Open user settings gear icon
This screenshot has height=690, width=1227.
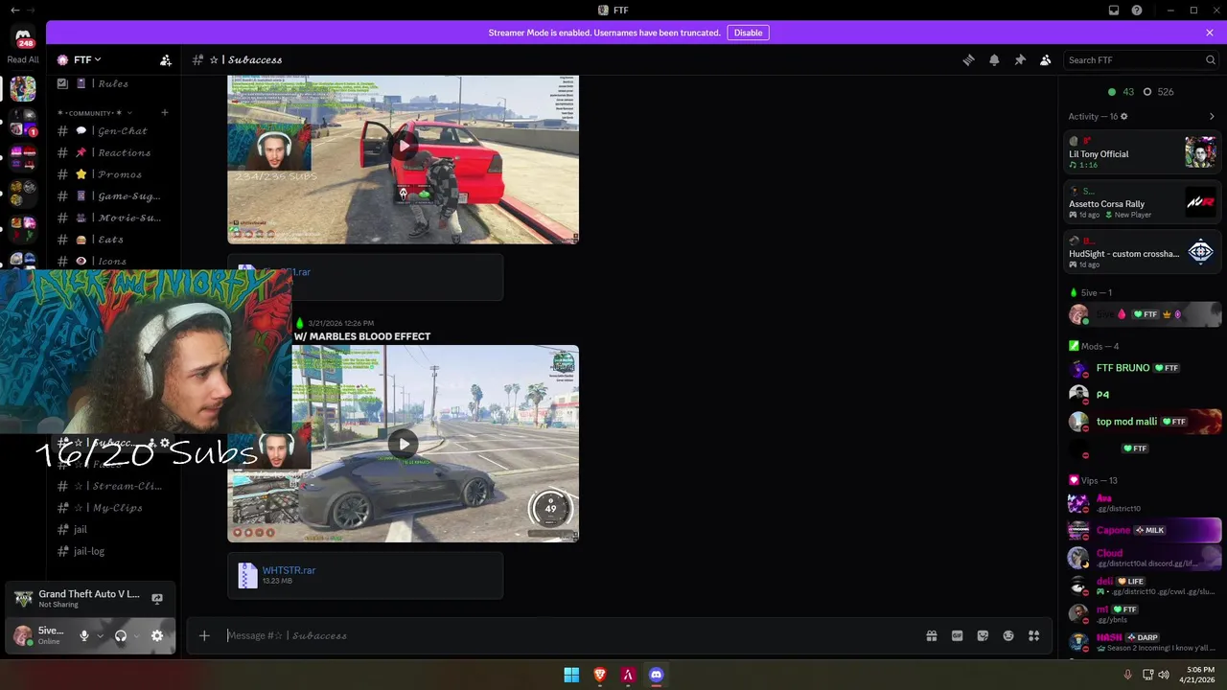coord(157,635)
